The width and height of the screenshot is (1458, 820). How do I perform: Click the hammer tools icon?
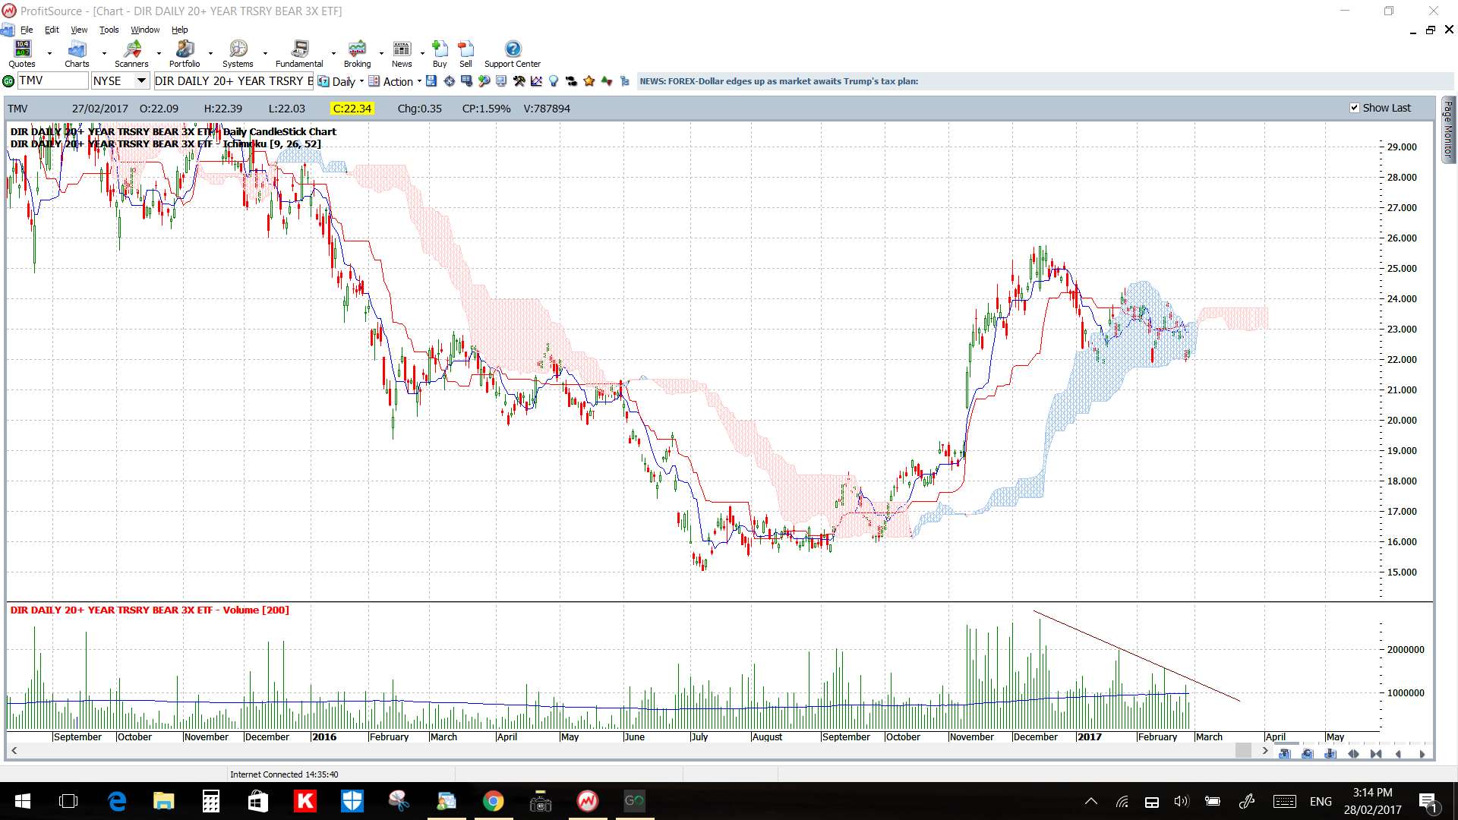(519, 81)
